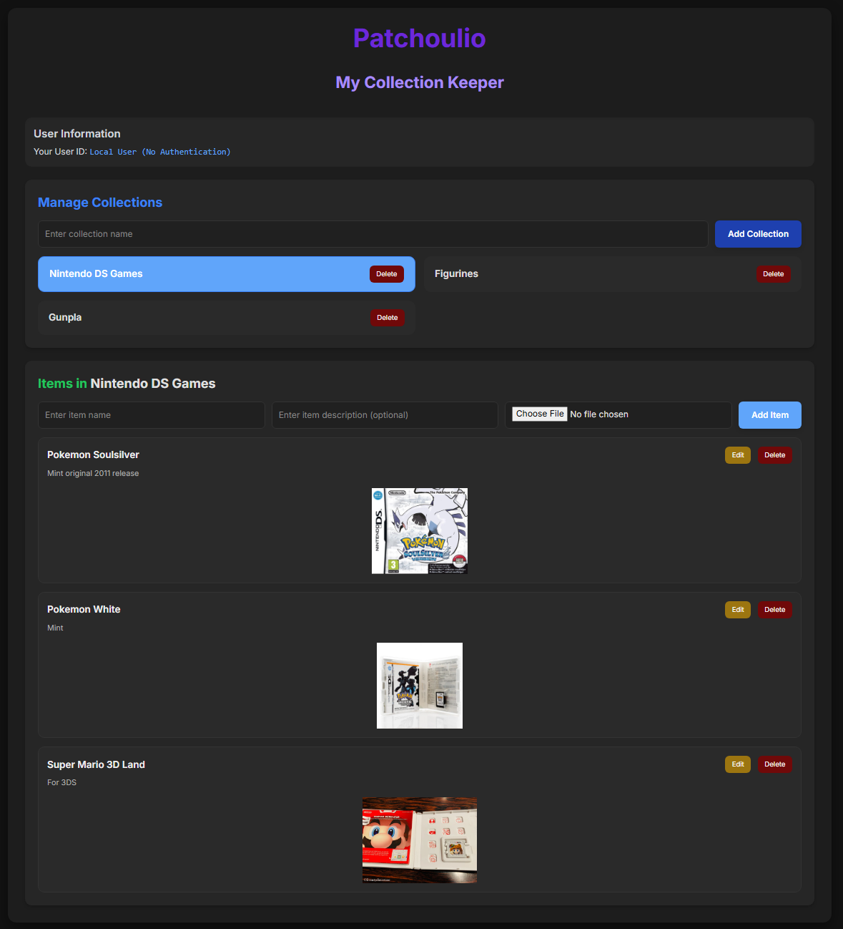Open the Super Mario 3D Land photo
Screen dimensions: 843x929
coord(420,840)
